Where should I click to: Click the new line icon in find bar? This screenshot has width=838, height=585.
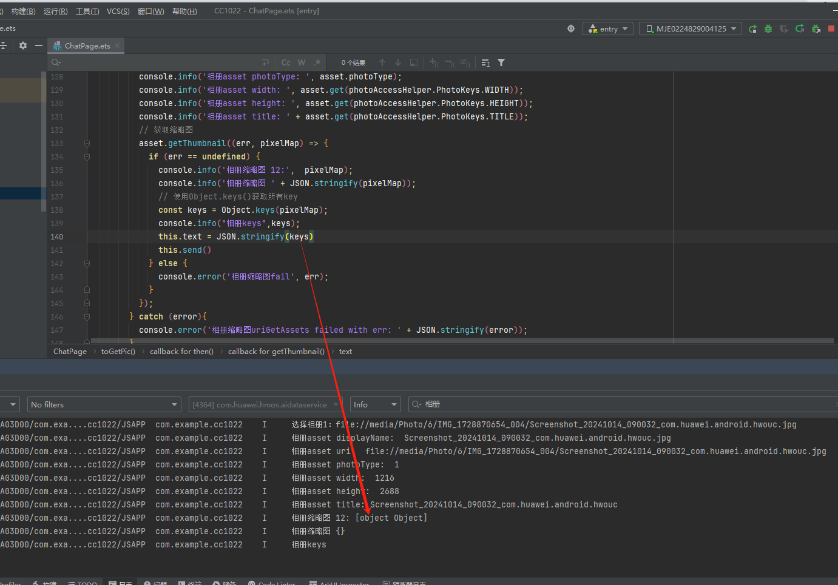coord(265,62)
